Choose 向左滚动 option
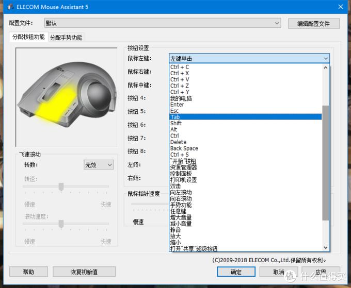 tap(246, 192)
